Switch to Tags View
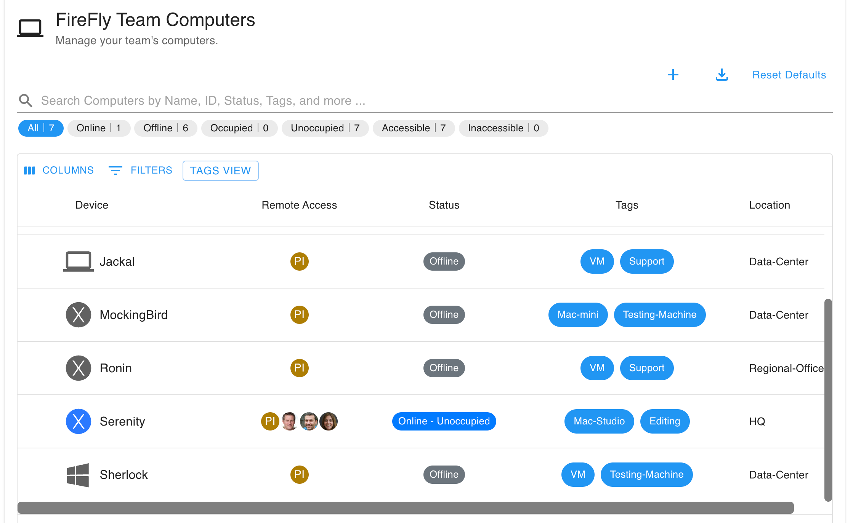The image size is (853, 523). pos(221,171)
